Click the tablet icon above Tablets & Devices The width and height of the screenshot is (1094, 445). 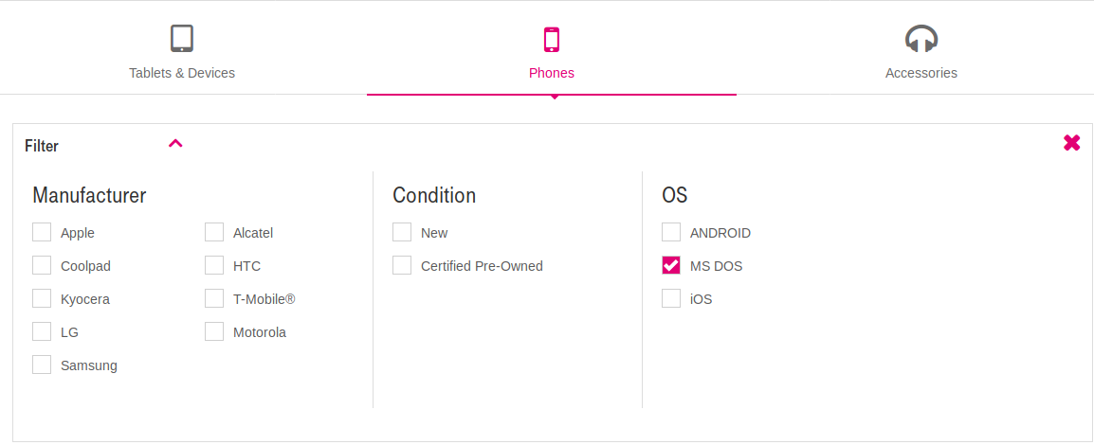tap(181, 38)
